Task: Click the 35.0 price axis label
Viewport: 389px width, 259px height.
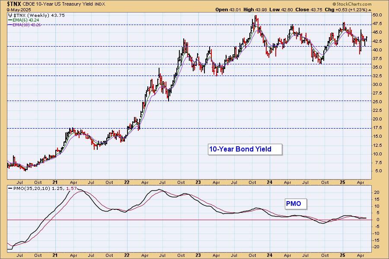Action: [377, 67]
